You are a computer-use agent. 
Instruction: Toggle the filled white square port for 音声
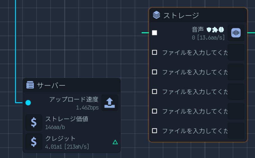154,33
